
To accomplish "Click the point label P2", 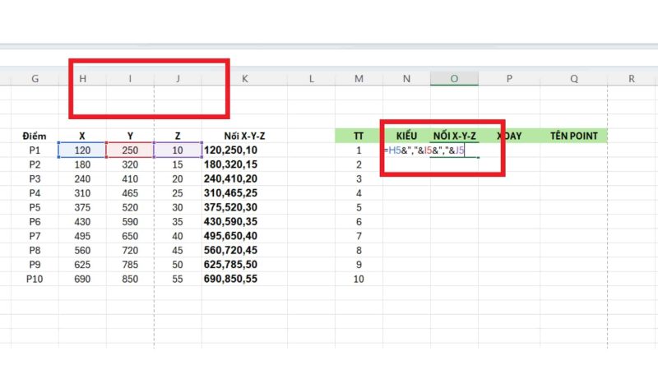I will (35, 164).
